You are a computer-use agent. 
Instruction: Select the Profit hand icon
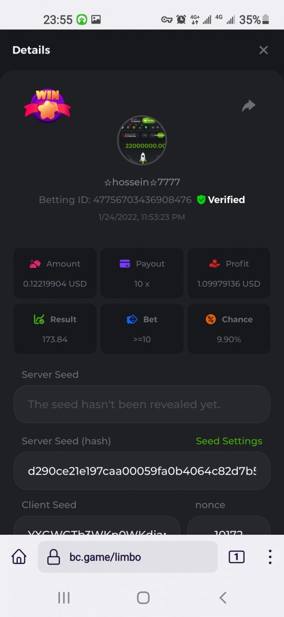214,264
